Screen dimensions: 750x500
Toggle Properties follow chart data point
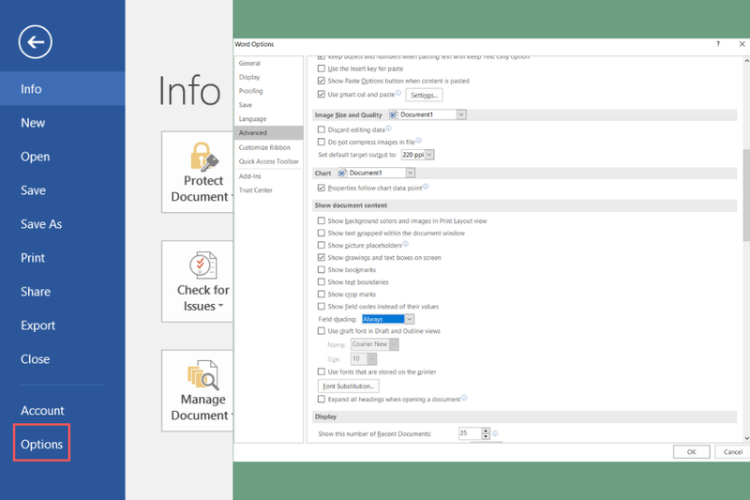[322, 188]
